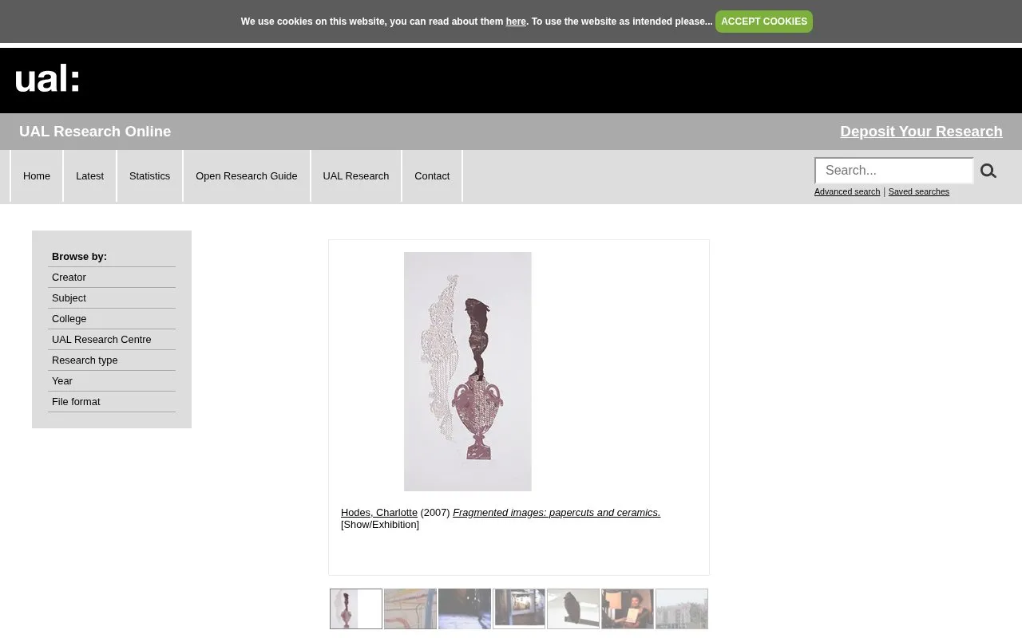Open the UAL Research menu item

tap(356, 176)
